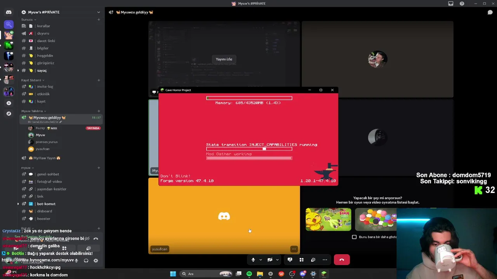The height and width of the screenshot is (279, 497).
Task: Open File Explorer from the taskbar
Action: tap(260, 274)
